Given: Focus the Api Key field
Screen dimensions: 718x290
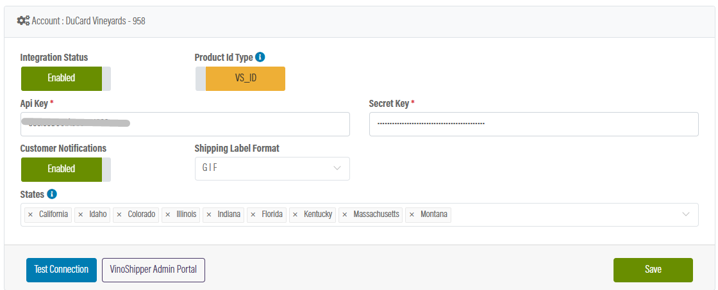Looking at the screenshot, I should [185, 124].
